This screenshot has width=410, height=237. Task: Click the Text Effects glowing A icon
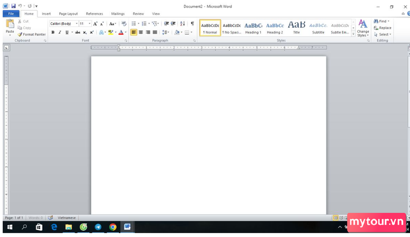click(x=101, y=32)
